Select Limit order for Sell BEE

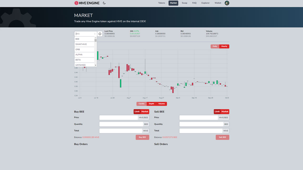pyautogui.click(x=217, y=111)
